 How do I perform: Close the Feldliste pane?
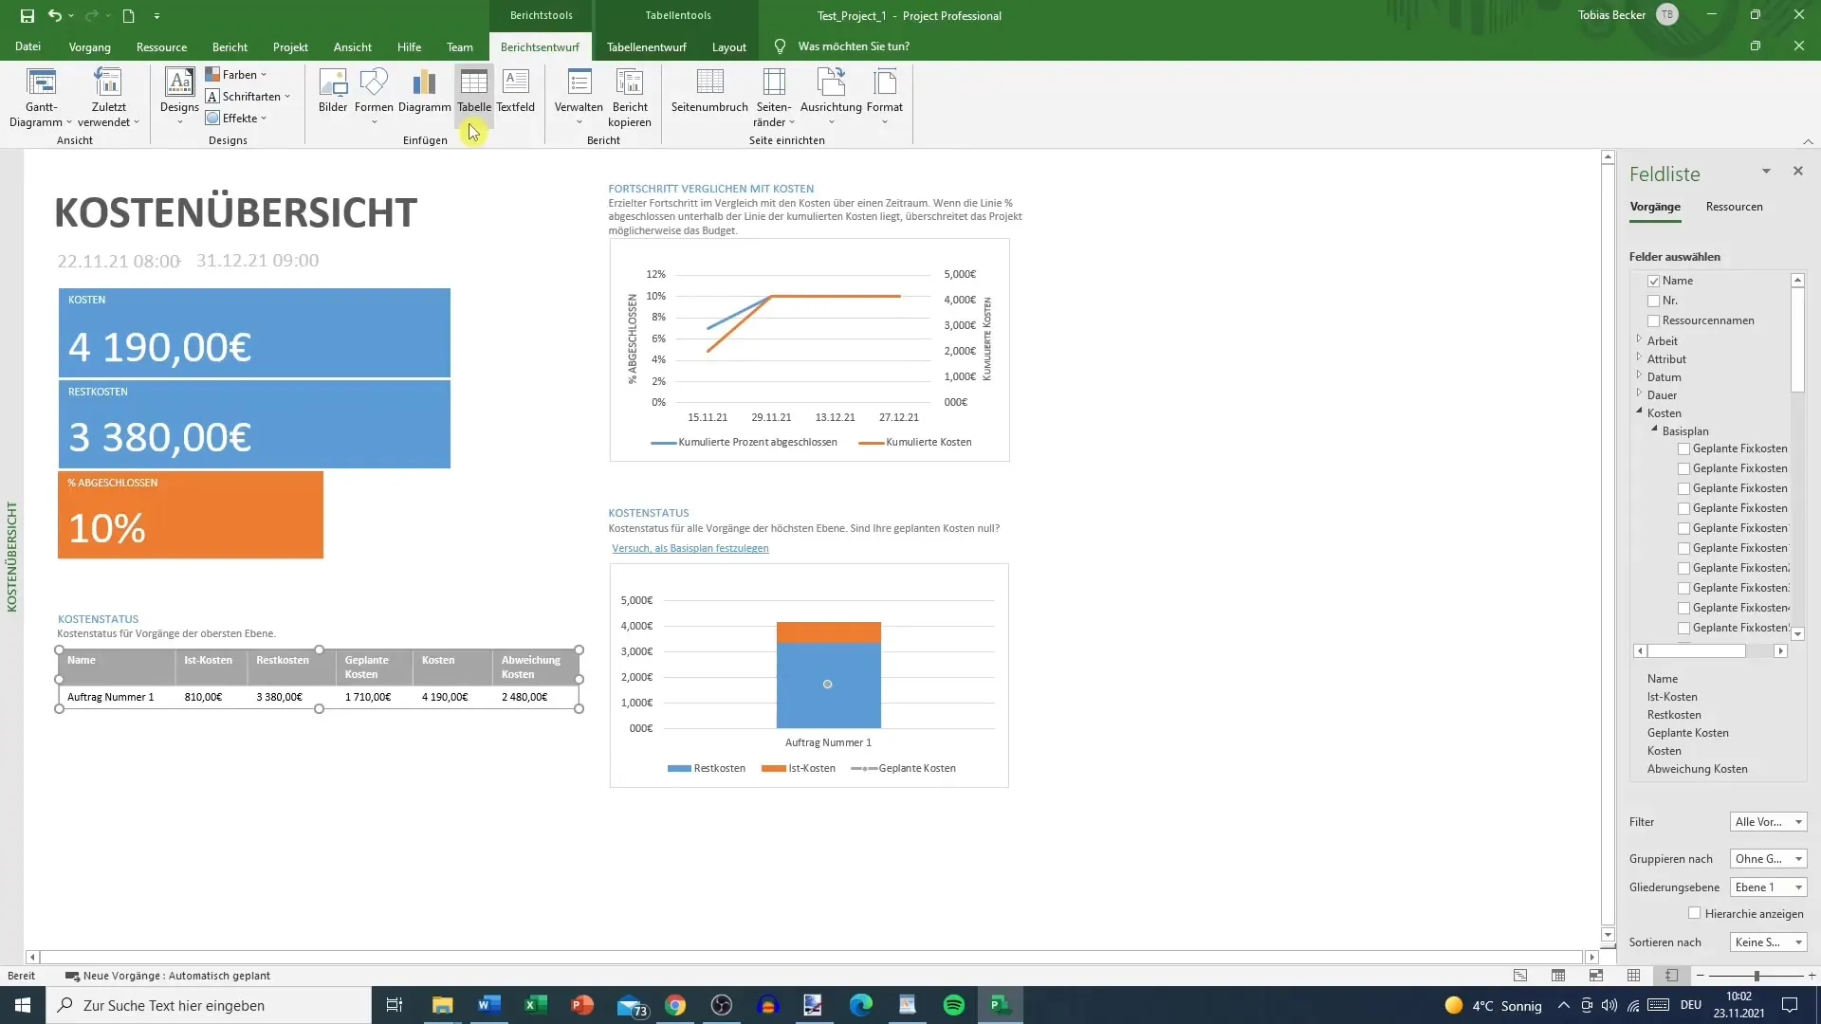pyautogui.click(x=1798, y=171)
